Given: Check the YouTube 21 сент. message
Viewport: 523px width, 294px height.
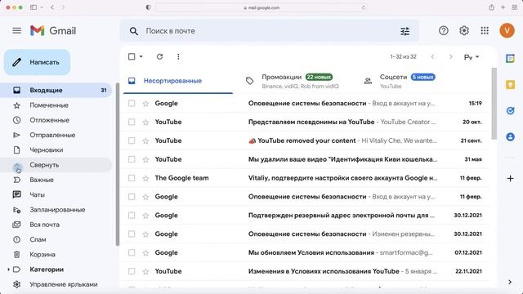Looking at the screenshot, I should pyautogui.click(x=132, y=140).
